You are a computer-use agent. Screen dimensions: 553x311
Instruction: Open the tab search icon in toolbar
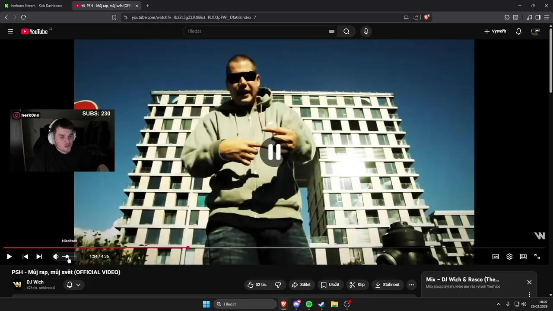pyautogui.click(x=515, y=17)
